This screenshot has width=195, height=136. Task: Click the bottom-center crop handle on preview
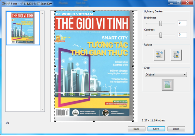tap(94, 121)
